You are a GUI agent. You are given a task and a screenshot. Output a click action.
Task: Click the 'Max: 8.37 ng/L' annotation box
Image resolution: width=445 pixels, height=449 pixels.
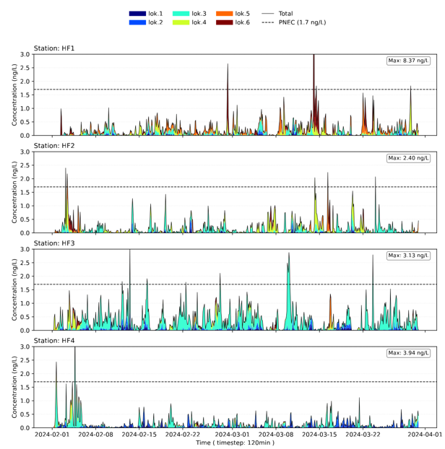coord(408,61)
